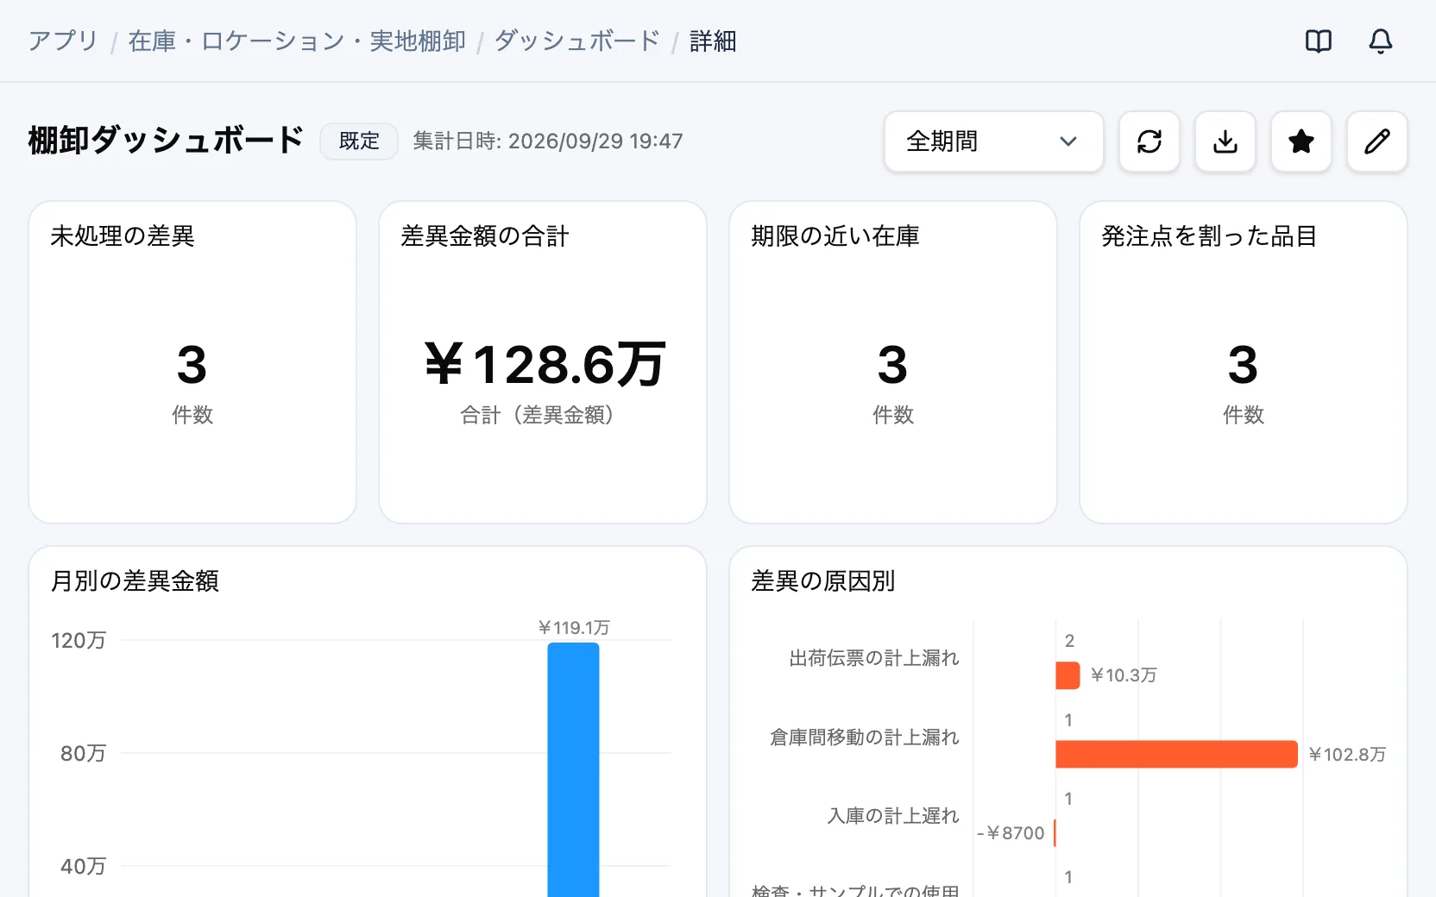
Task: Click the 80万 axis label
Action: tap(83, 753)
